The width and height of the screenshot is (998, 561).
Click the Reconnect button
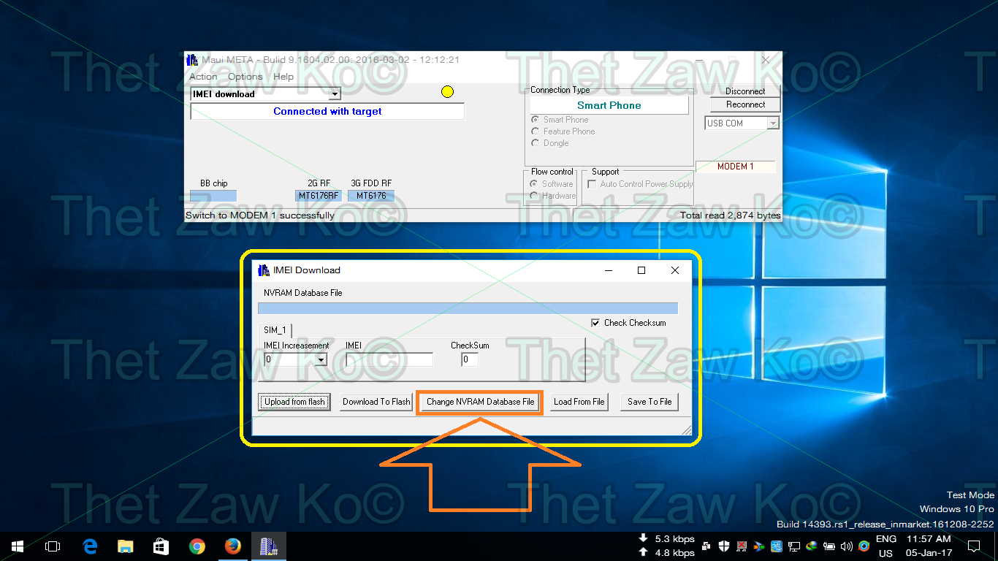pos(745,104)
